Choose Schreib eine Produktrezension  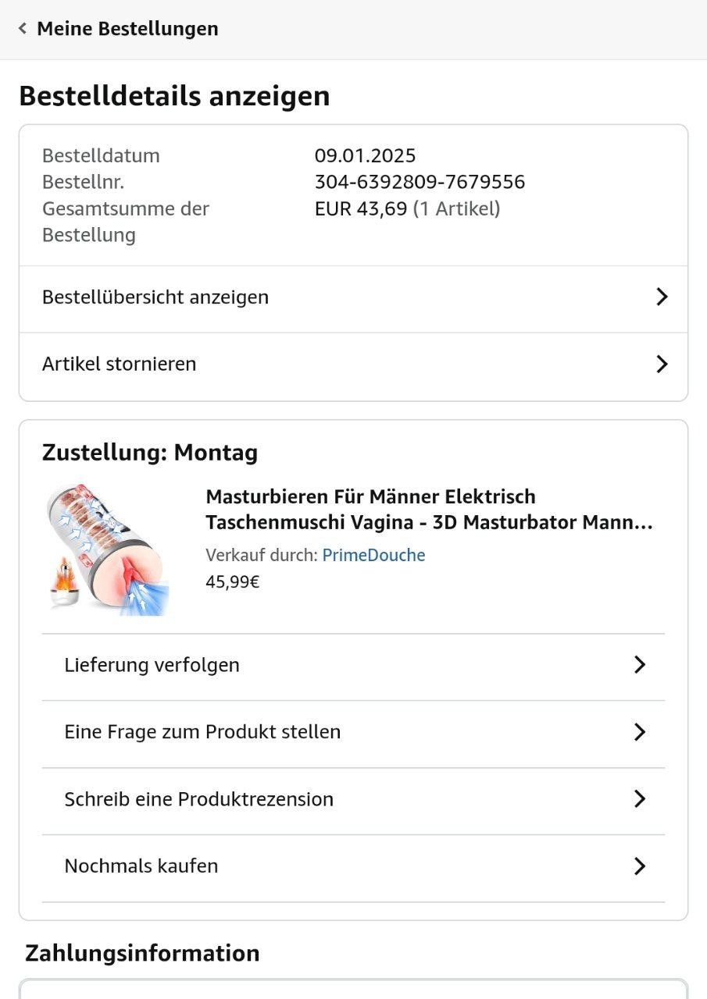(198, 799)
